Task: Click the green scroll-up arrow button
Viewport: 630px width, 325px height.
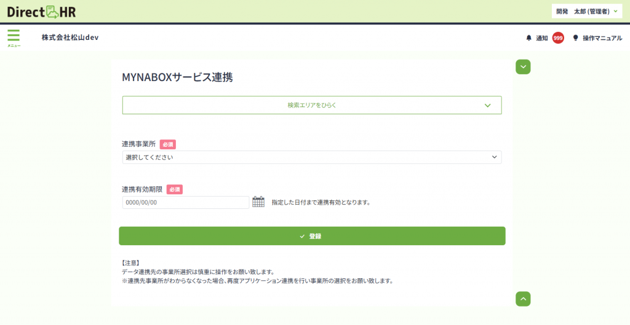Action: 523,299
